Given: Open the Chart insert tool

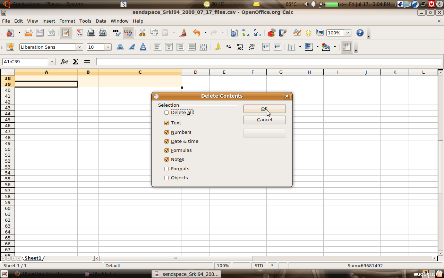Looking at the screenshot, I should pyautogui.click(x=271, y=33).
